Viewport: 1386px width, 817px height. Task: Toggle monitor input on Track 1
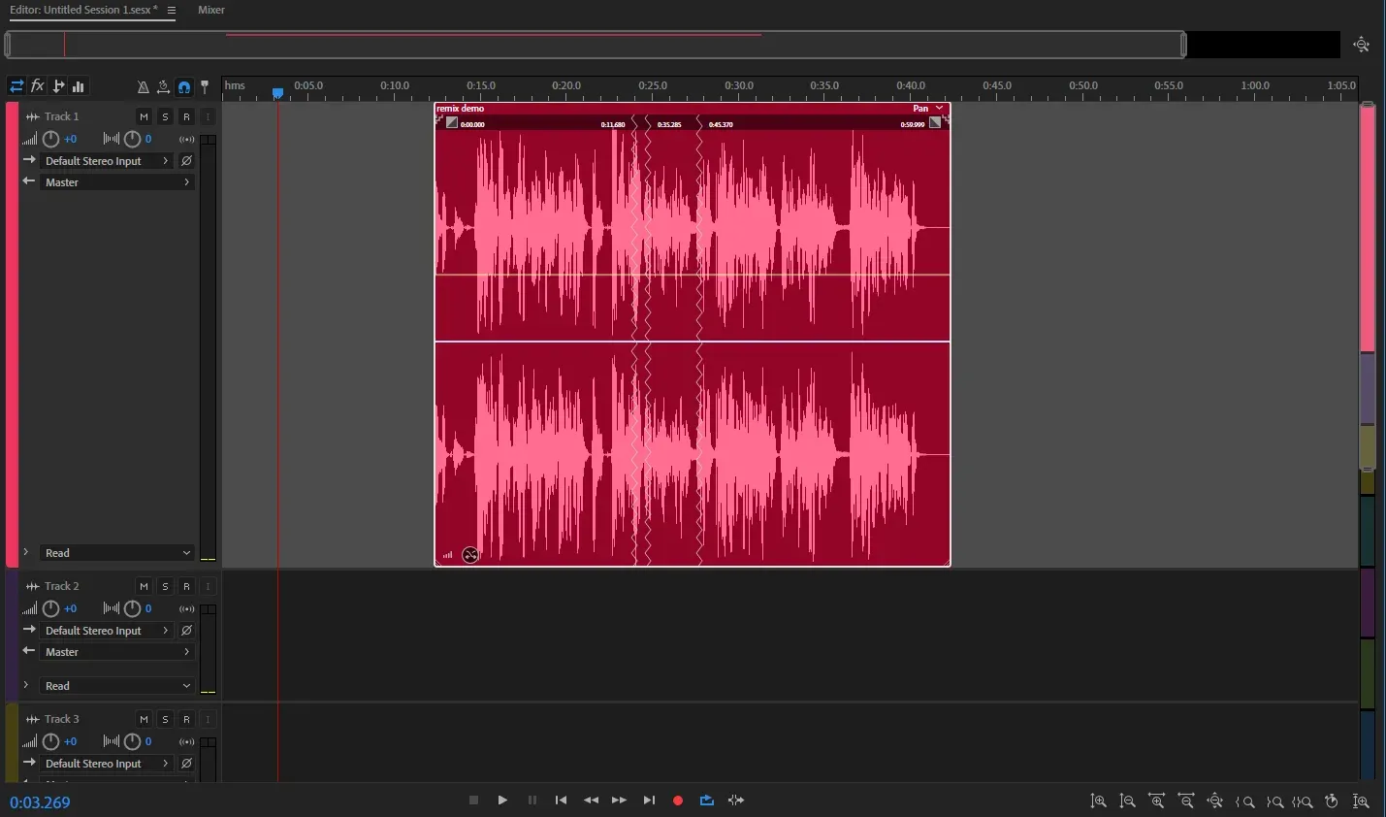pyautogui.click(x=208, y=116)
